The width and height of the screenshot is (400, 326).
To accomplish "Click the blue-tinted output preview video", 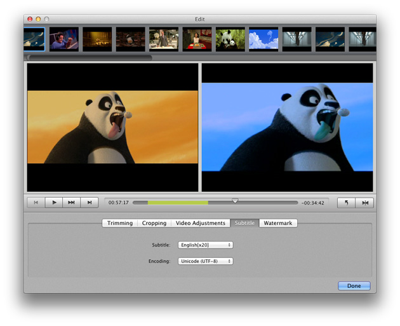I will pos(287,127).
